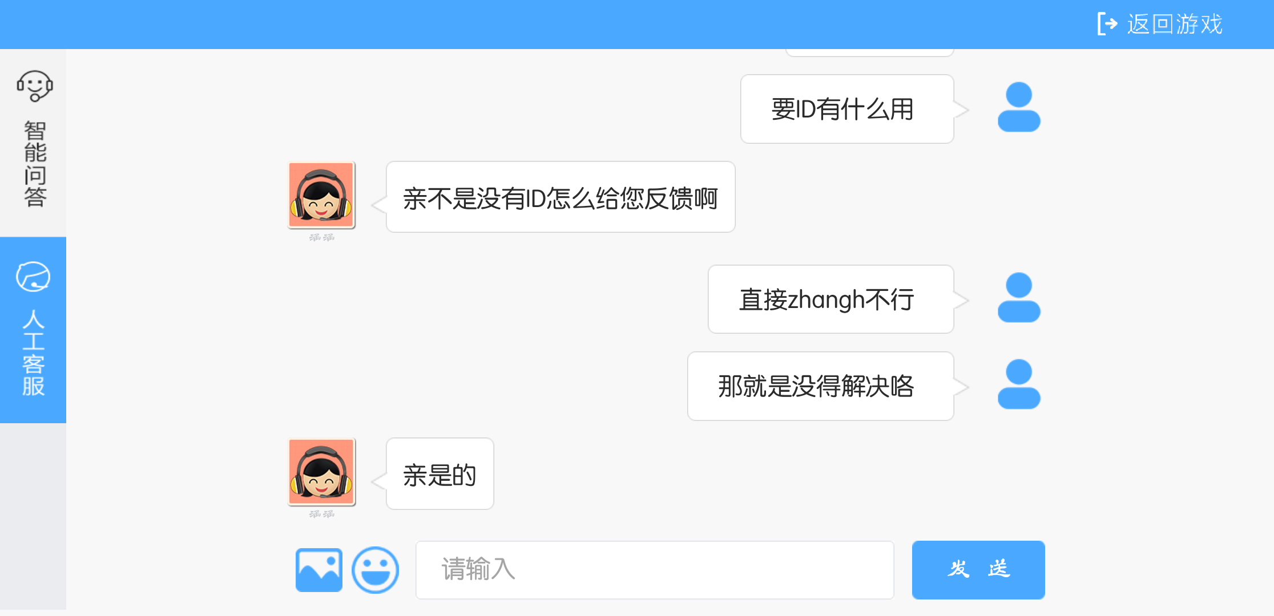Send message with the 发送 button

pos(978,570)
